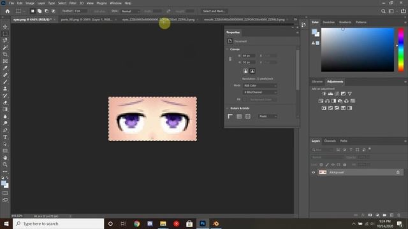The height and width of the screenshot is (229, 408).
Task: Collapse the Rulers & Grids section
Action: coord(227,108)
